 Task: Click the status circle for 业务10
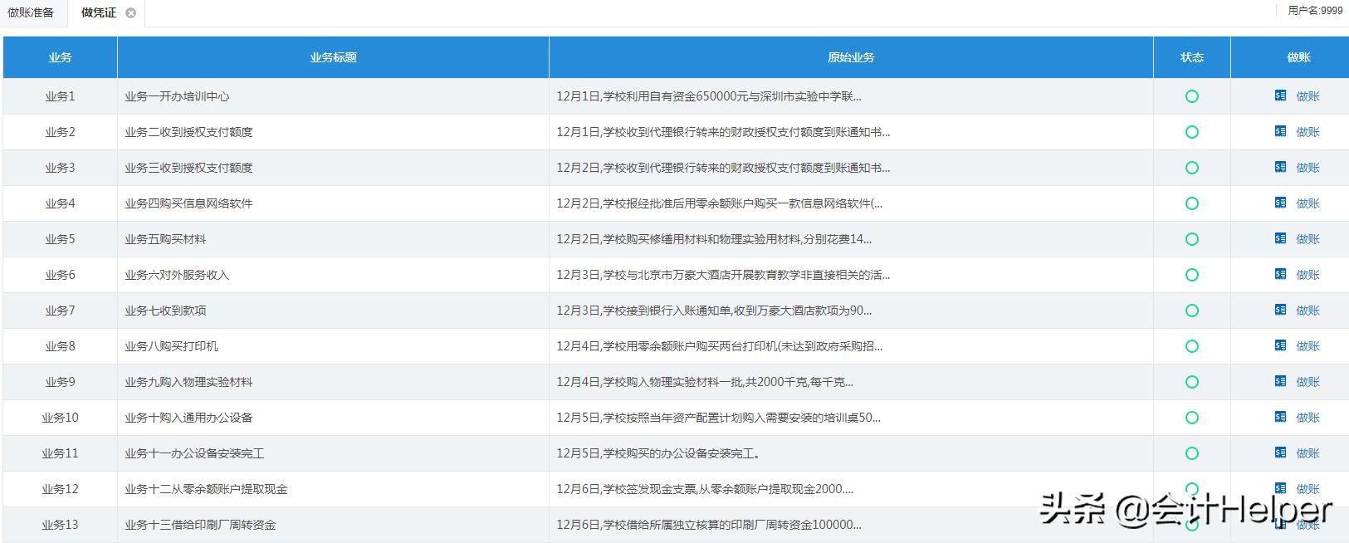pyautogui.click(x=1192, y=418)
